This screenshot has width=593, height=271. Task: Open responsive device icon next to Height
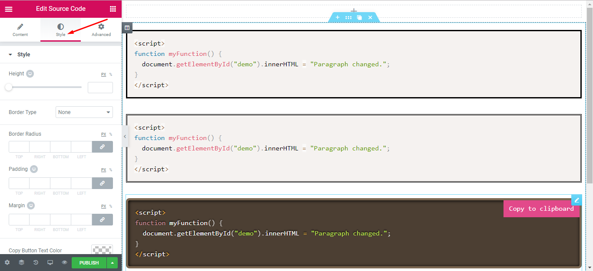(30, 74)
